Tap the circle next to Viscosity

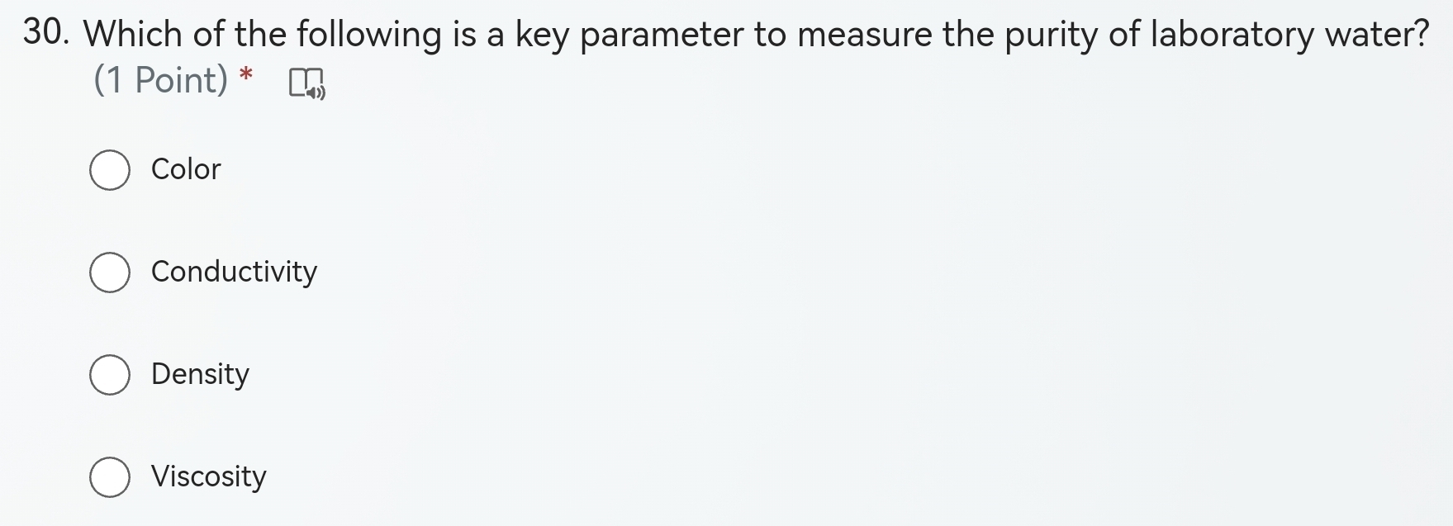point(108,476)
